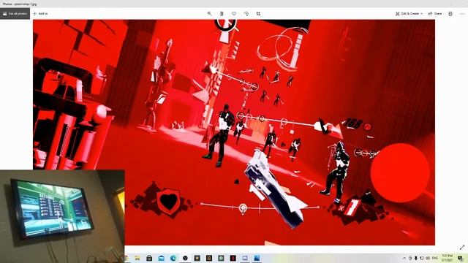Show hidden system tray icons chevron
The image size is (468, 263).
pyautogui.click(x=404, y=258)
